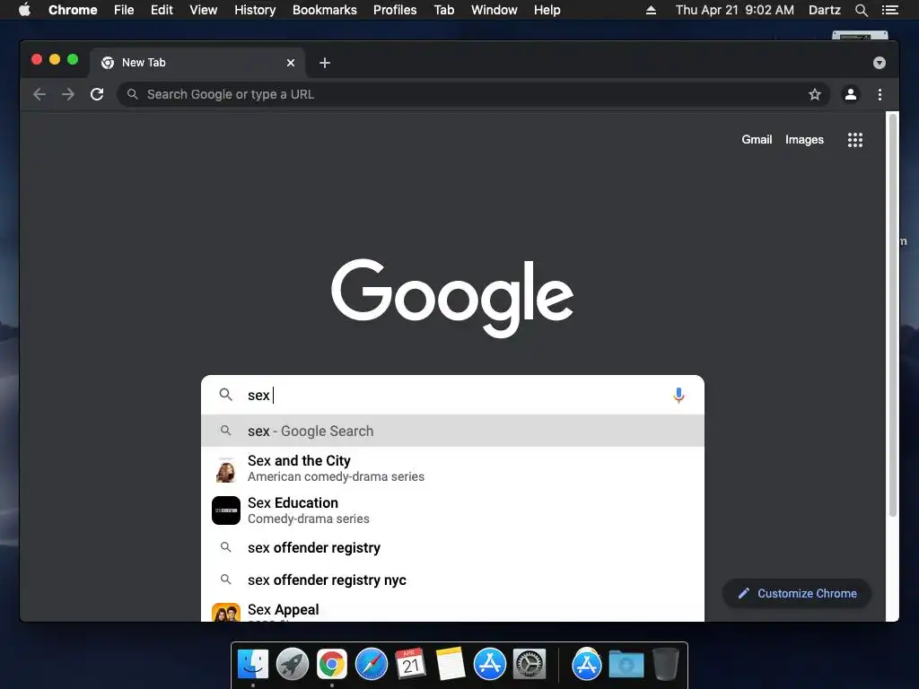The height and width of the screenshot is (689, 919).
Task: Open the Apple menu
Action: (x=24, y=9)
